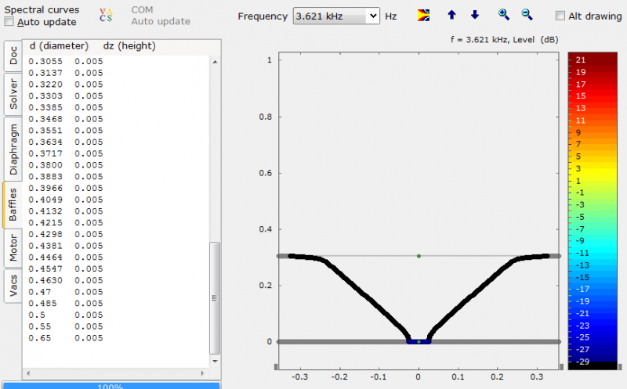Image resolution: width=627 pixels, height=389 pixels.
Task: Open the Frequency dropdown showing 3.621 kHz
Action: 336,16
